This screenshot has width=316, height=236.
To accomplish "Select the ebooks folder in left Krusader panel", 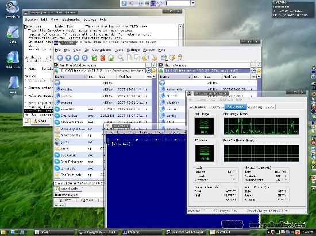I will pyautogui.click(x=103, y=89).
